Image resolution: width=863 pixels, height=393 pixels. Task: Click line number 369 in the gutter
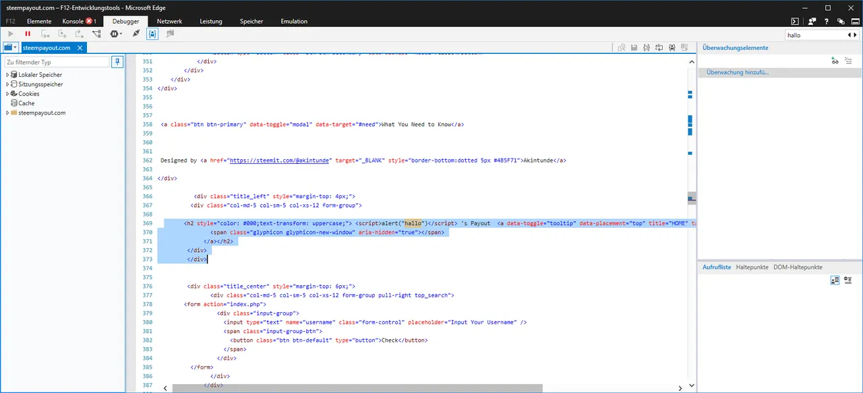[x=148, y=223]
